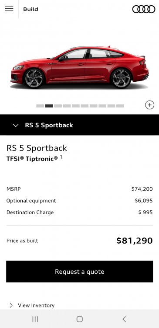Image resolution: width=159 pixels, height=328 pixels.
Task: Select third car image indicator
Action: click(58, 106)
